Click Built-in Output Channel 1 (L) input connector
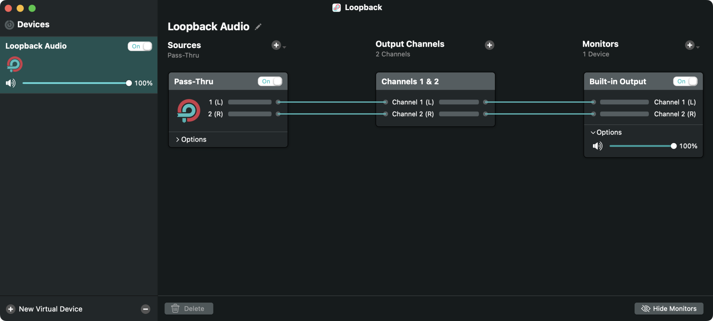The height and width of the screenshot is (321, 713). click(593, 102)
